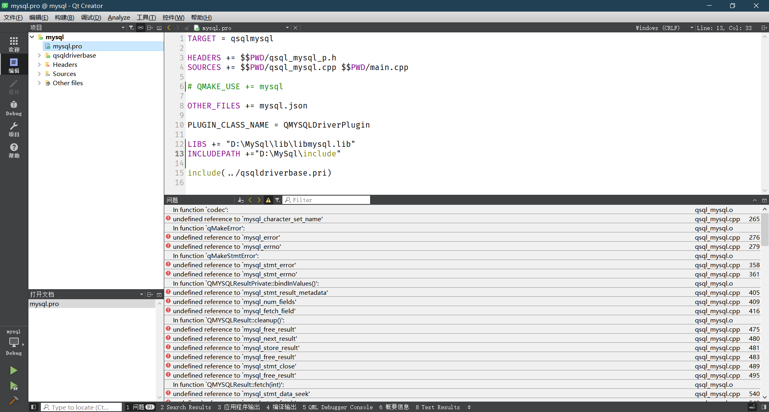Maximize the issues output pane
The width and height of the screenshot is (769, 412).
point(755,200)
